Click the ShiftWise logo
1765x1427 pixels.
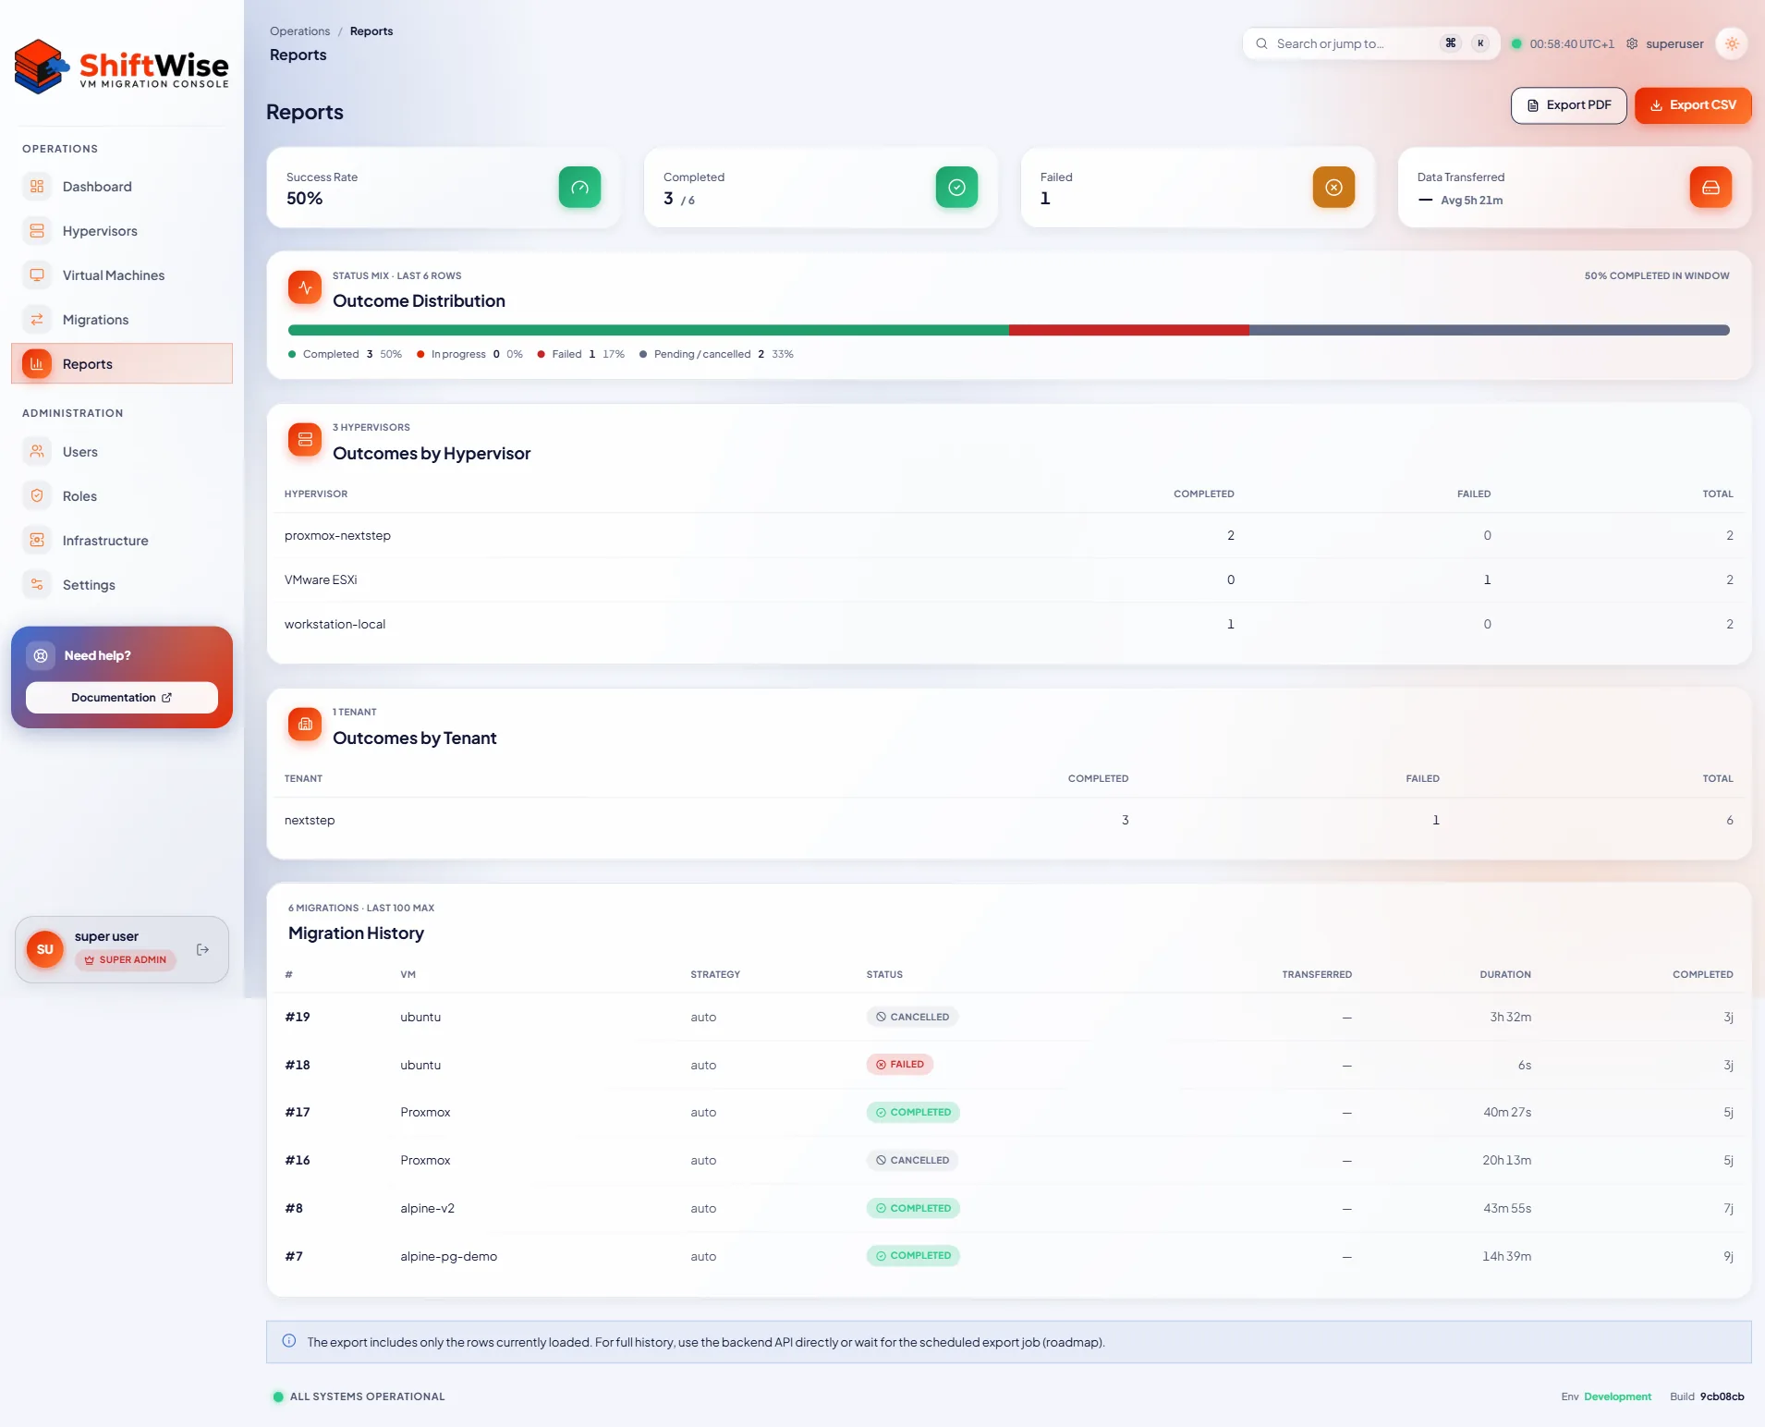tap(122, 67)
